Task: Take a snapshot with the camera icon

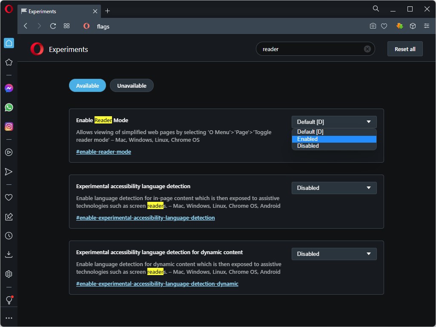Action: click(x=373, y=26)
